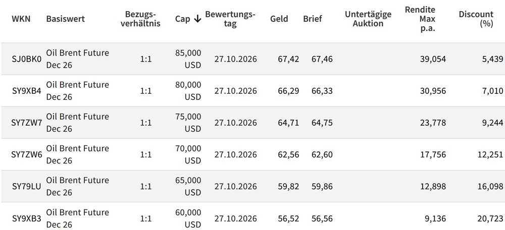Click Geld price 67,42

[288, 59]
